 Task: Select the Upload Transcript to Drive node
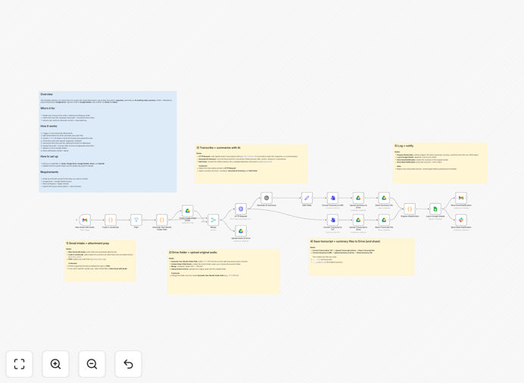pyautogui.click(x=358, y=220)
